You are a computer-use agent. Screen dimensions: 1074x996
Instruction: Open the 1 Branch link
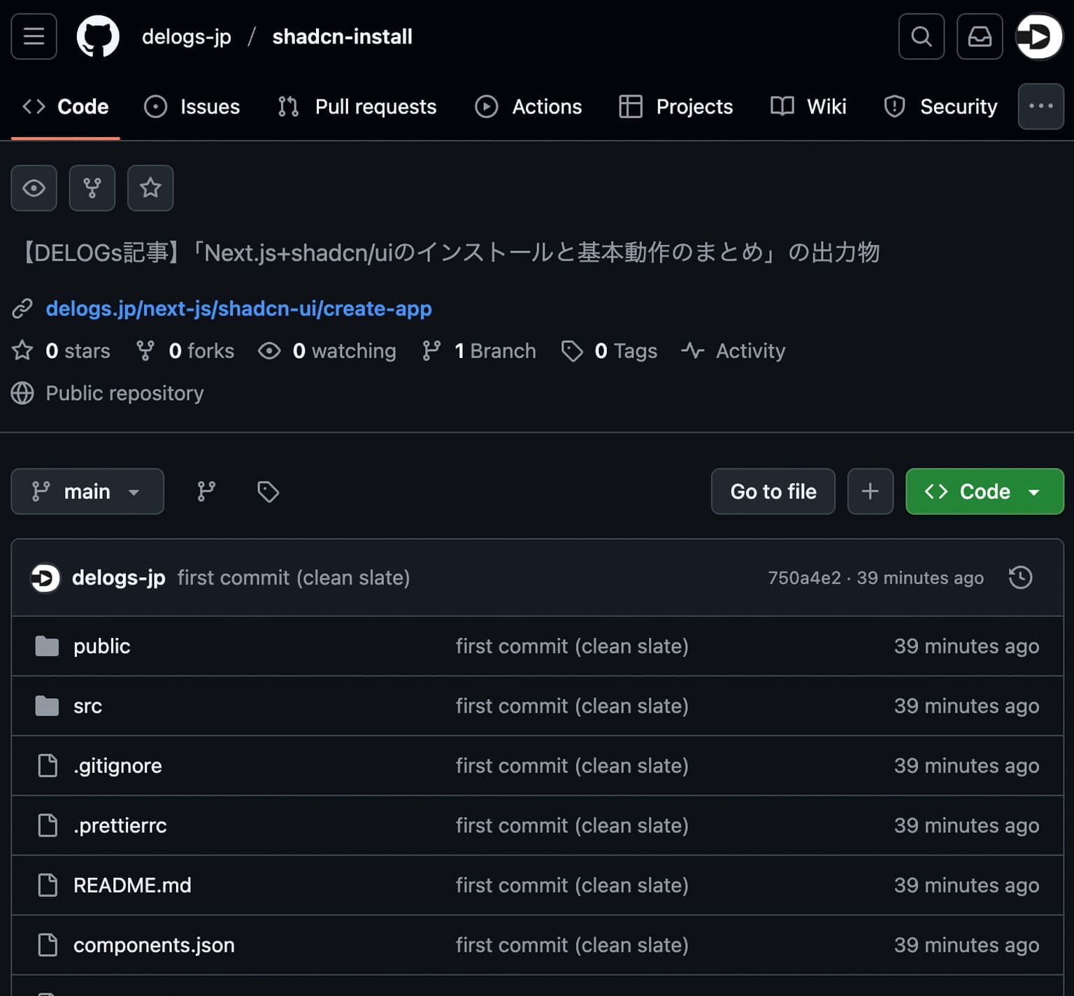pyautogui.click(x=479, y=351)
